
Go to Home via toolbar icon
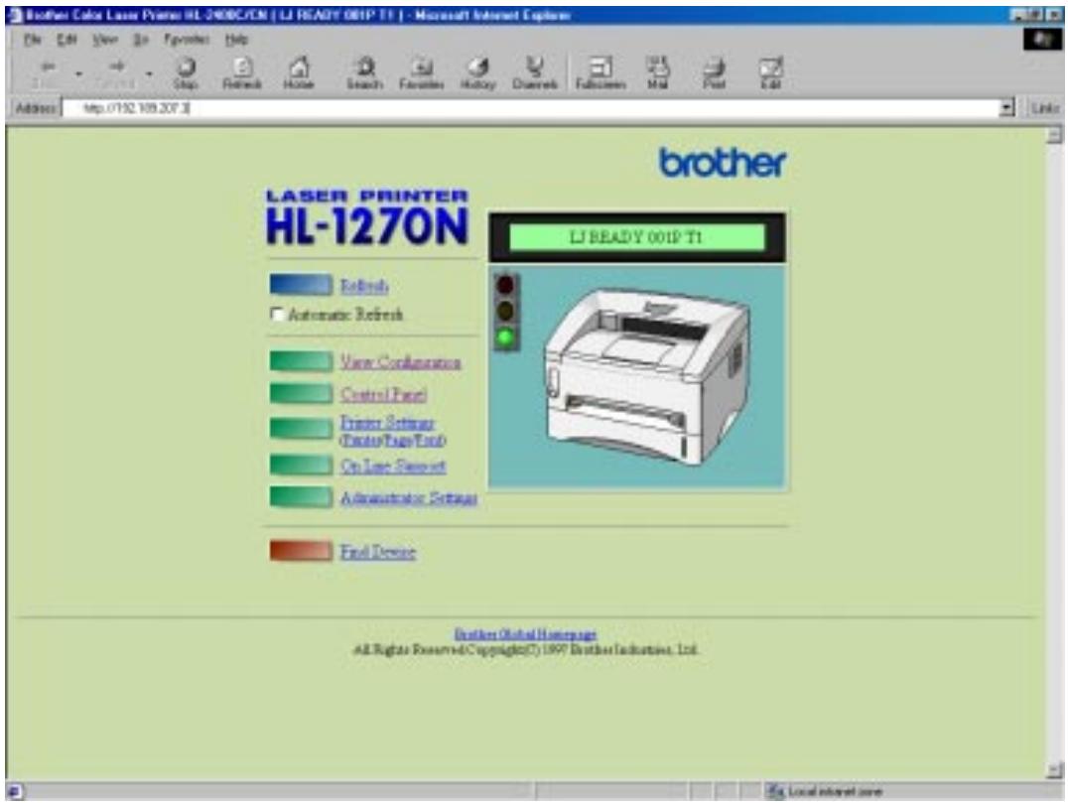click(x=299, y=72)
